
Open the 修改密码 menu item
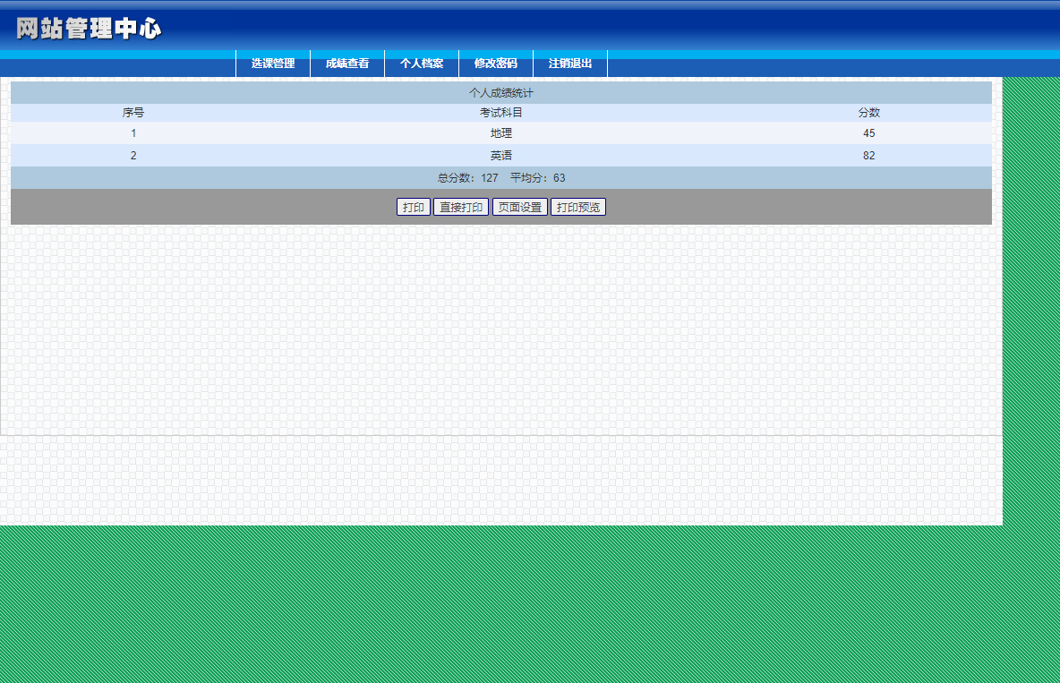tap(496, 64)
